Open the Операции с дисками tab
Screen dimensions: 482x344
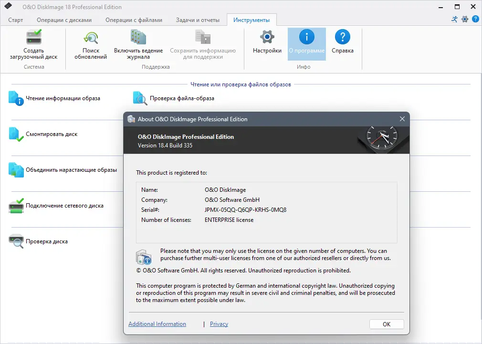click(64, 20)
